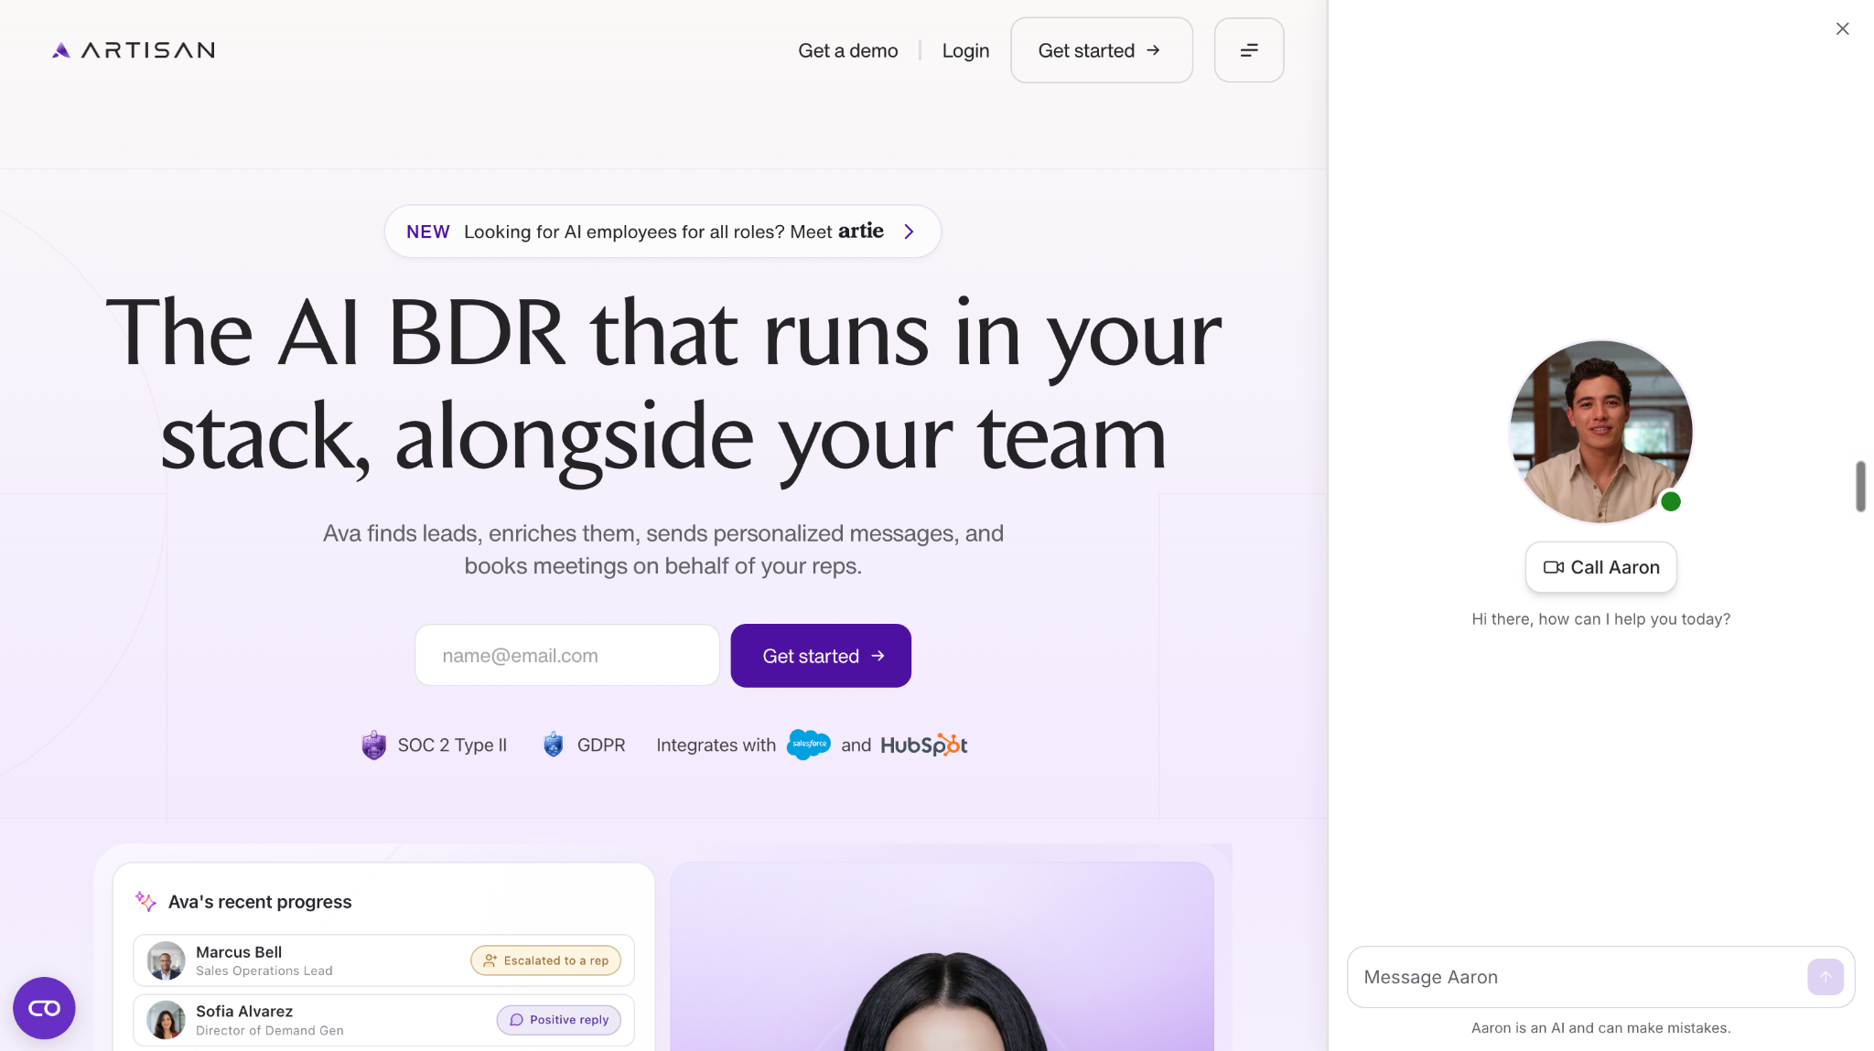This screenshot has width=1874, height=1051.
Task: Click the header Get started button
Action: point(1101,50)
